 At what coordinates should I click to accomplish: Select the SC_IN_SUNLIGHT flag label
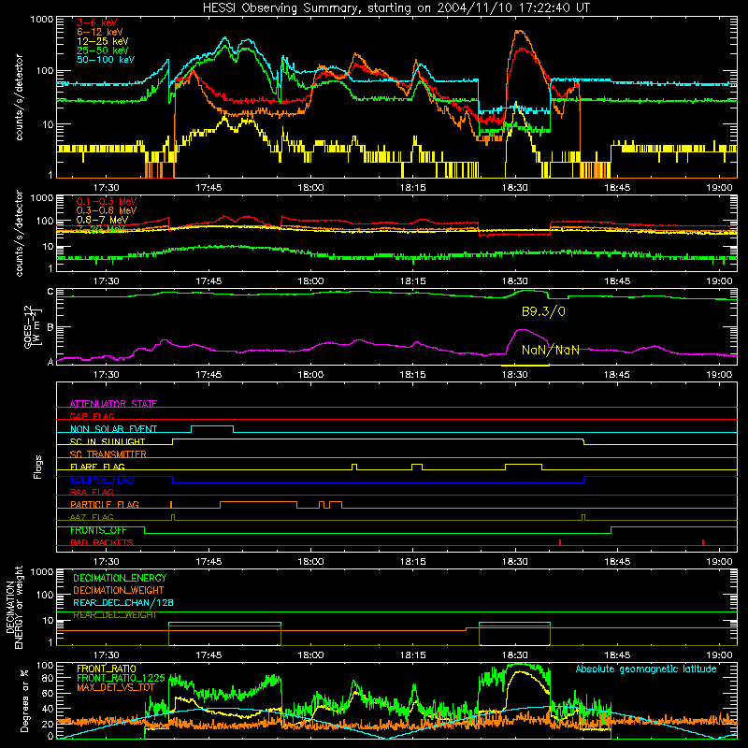(x=108, y=441)
